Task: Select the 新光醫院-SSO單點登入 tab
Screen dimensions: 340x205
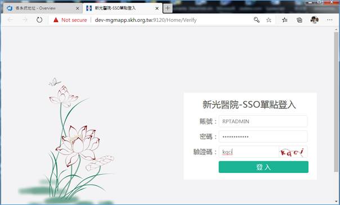Action: (123, 8)
